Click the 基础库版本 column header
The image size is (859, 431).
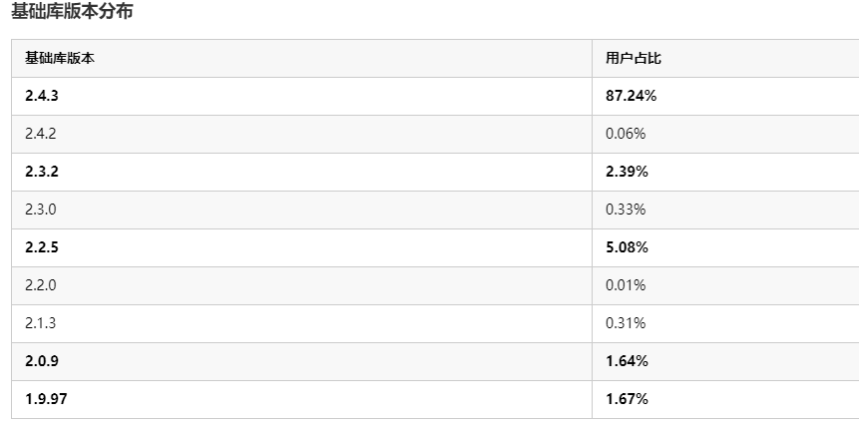coord(60,58)
